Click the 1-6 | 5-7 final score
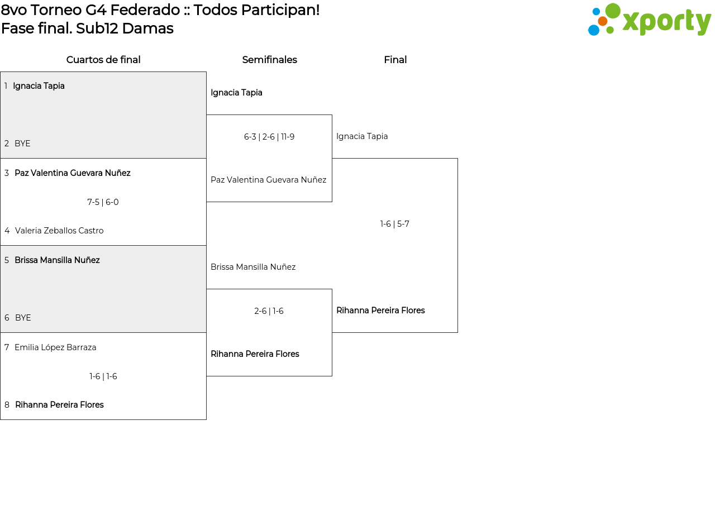This screenshot has height=530, width=715. click(x=395, y=224)
